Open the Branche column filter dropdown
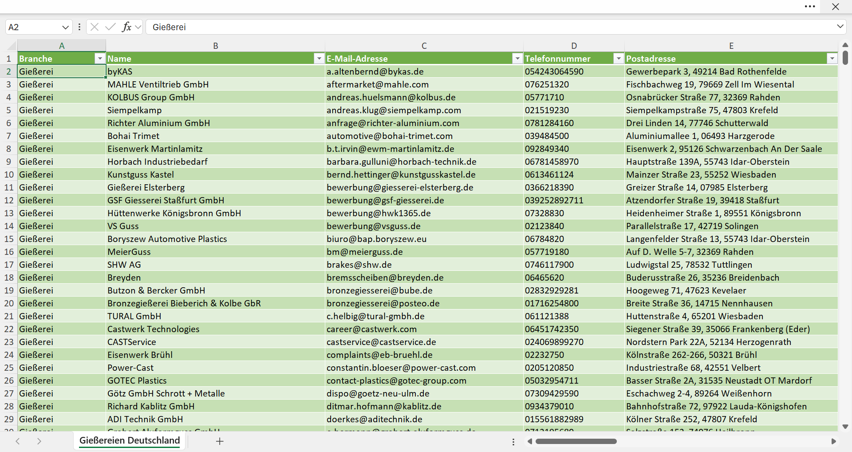This screenshot has height=452, width=852. point(100,59)
